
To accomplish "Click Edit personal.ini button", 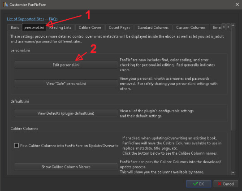I will pyautogui.click(x=66, y=65).
